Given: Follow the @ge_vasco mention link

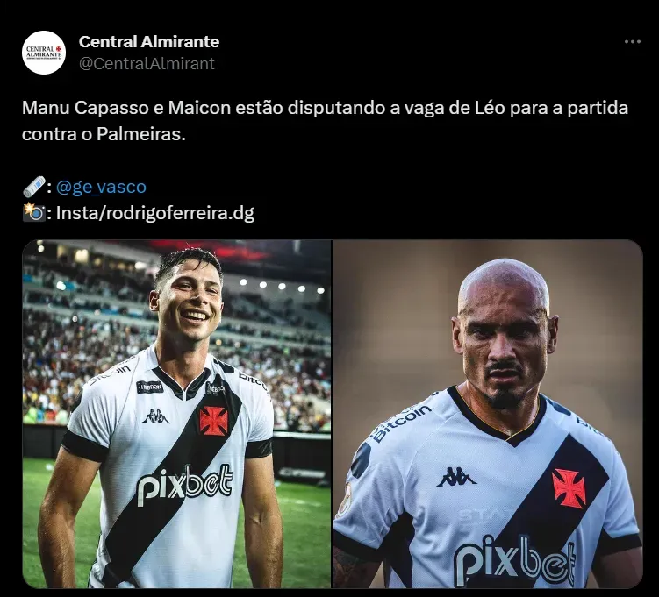Looking at the screenshot, I should click(101, 187).
